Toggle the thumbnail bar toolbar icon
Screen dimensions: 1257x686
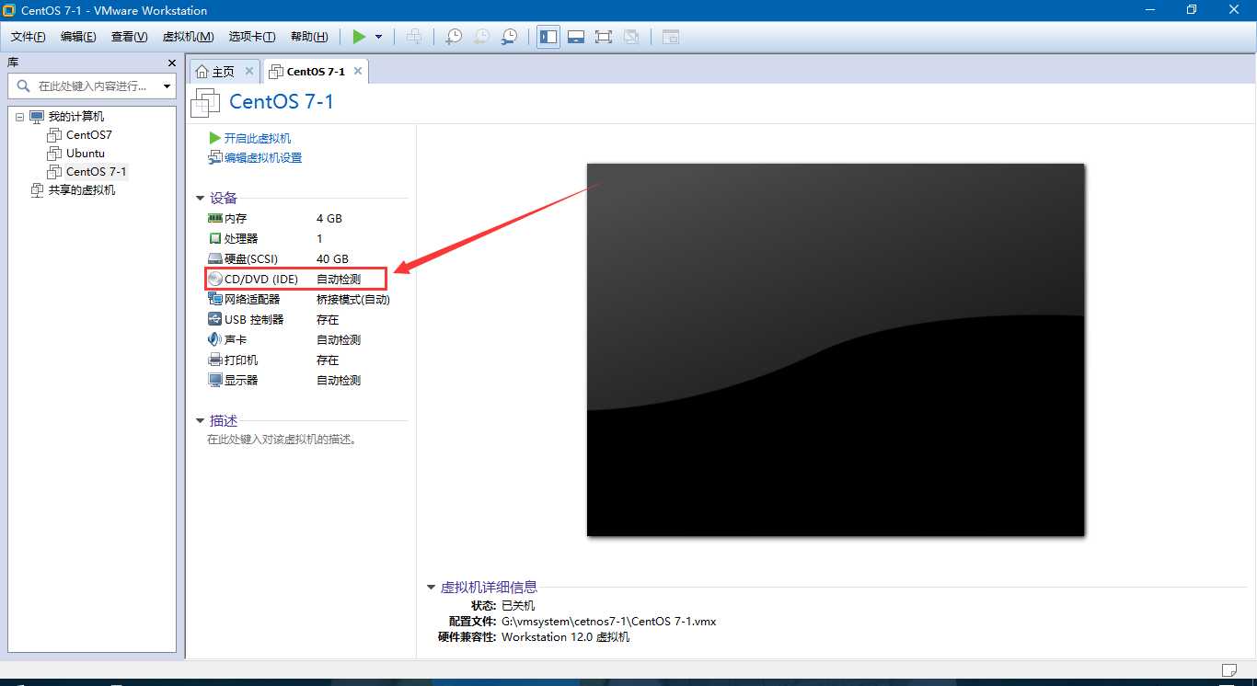click(576, 37)
